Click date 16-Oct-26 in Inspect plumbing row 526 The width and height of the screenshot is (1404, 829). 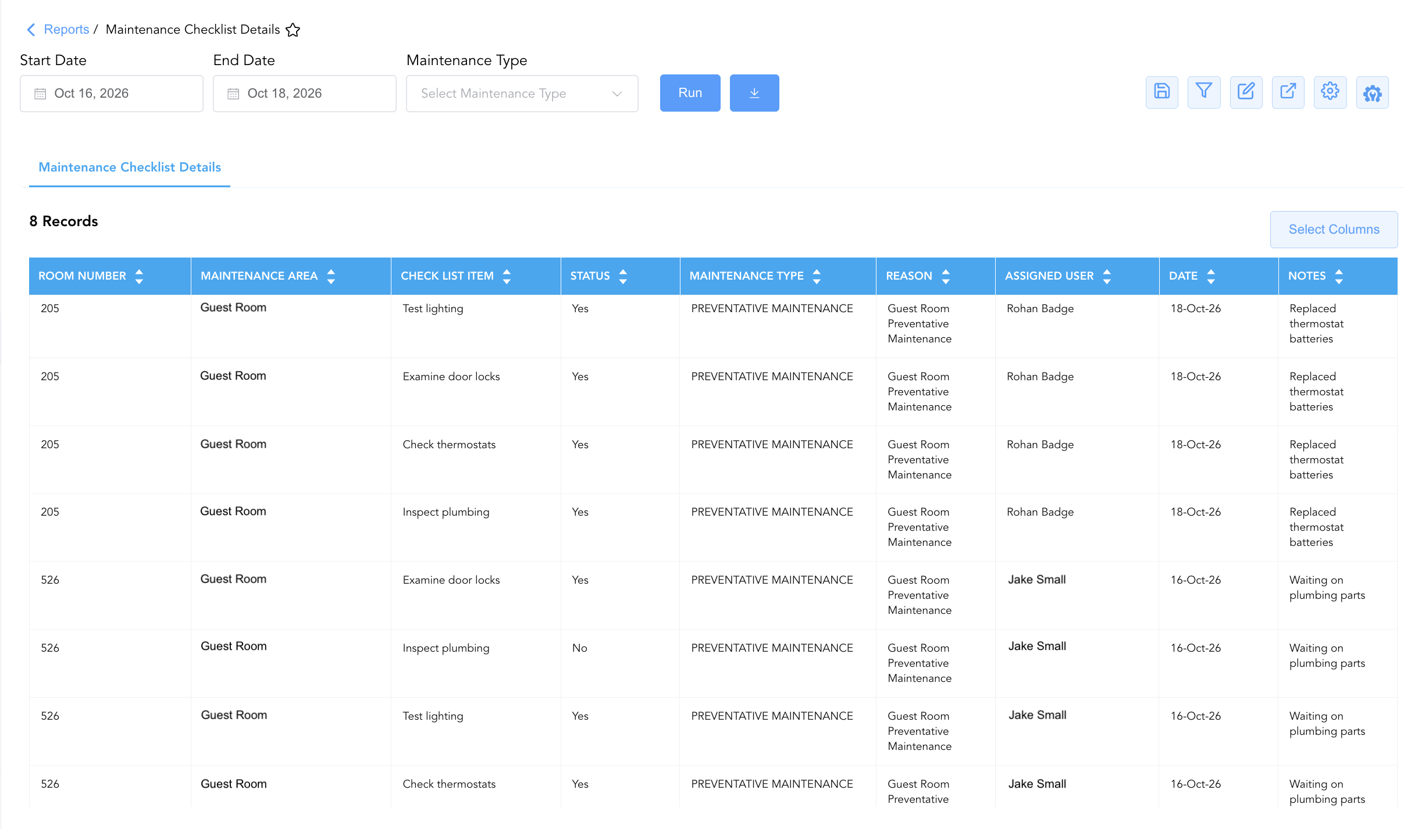click(x=1196, y=648)
